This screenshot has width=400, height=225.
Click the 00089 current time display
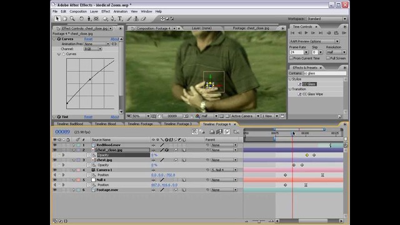pos(62,132)
